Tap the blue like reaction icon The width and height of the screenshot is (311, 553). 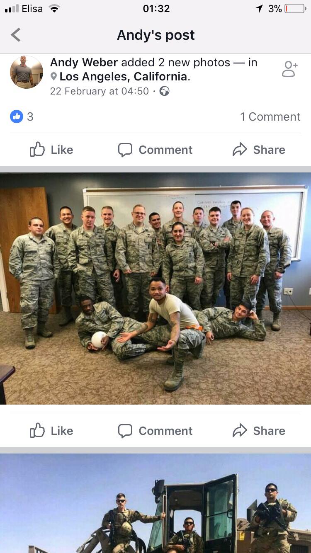pos(17,116)
